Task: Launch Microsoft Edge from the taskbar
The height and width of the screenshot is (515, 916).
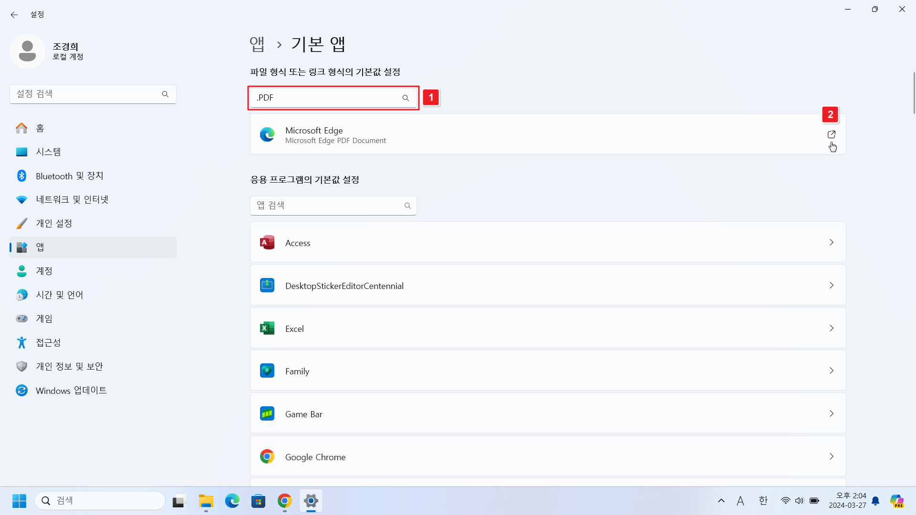Action: (232, 501)
